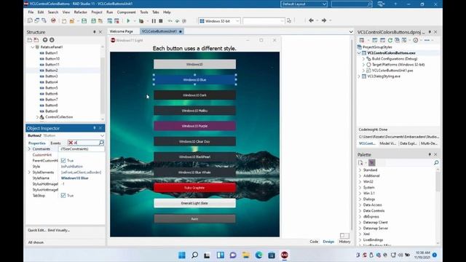Expand the Data Access palette category

point(360,205)
